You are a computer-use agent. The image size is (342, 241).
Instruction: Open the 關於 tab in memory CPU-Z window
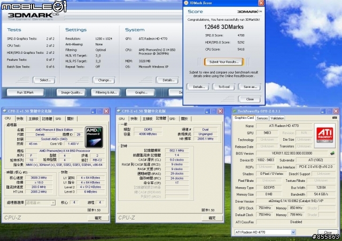click(184, 119)
